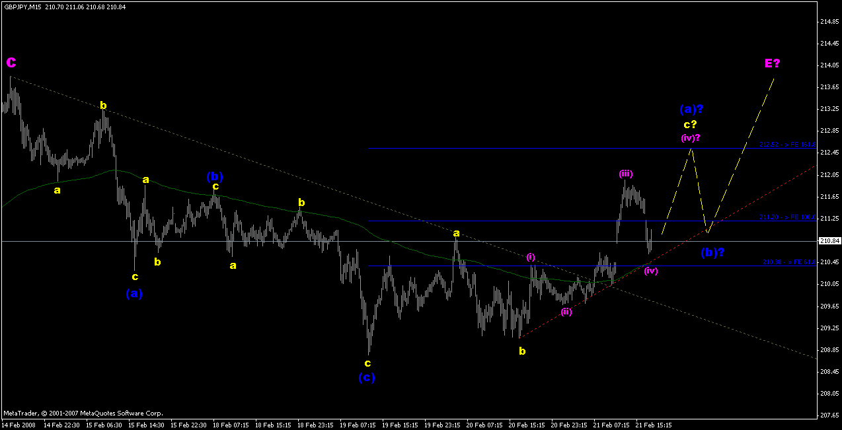842x430 pixels.
Task: Click the '20 Feb 15:15' time label
Action: [x=527, y=425]
